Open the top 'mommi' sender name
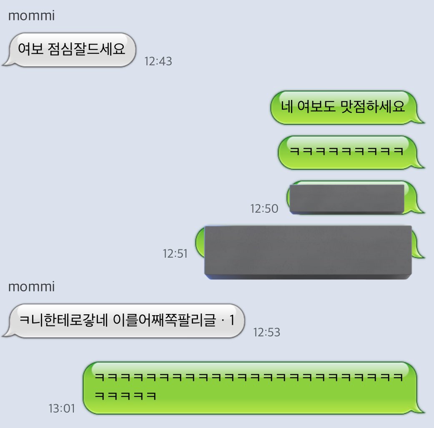 click(32, 15)
